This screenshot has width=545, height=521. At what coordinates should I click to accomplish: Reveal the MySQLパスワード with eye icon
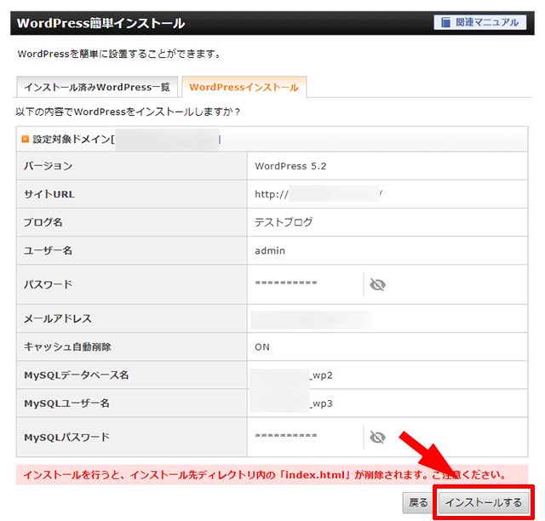(x=377, y=437)
